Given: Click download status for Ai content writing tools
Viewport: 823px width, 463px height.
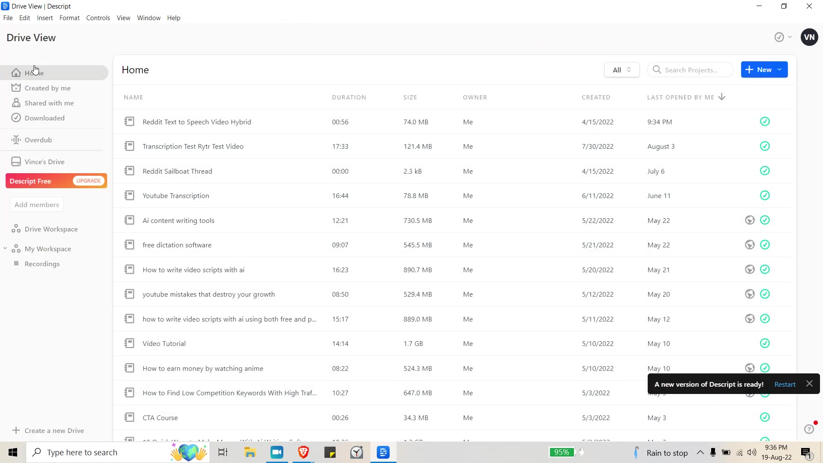Looking at the screenshot, I should pyautogui.click(x=765, y=220).
